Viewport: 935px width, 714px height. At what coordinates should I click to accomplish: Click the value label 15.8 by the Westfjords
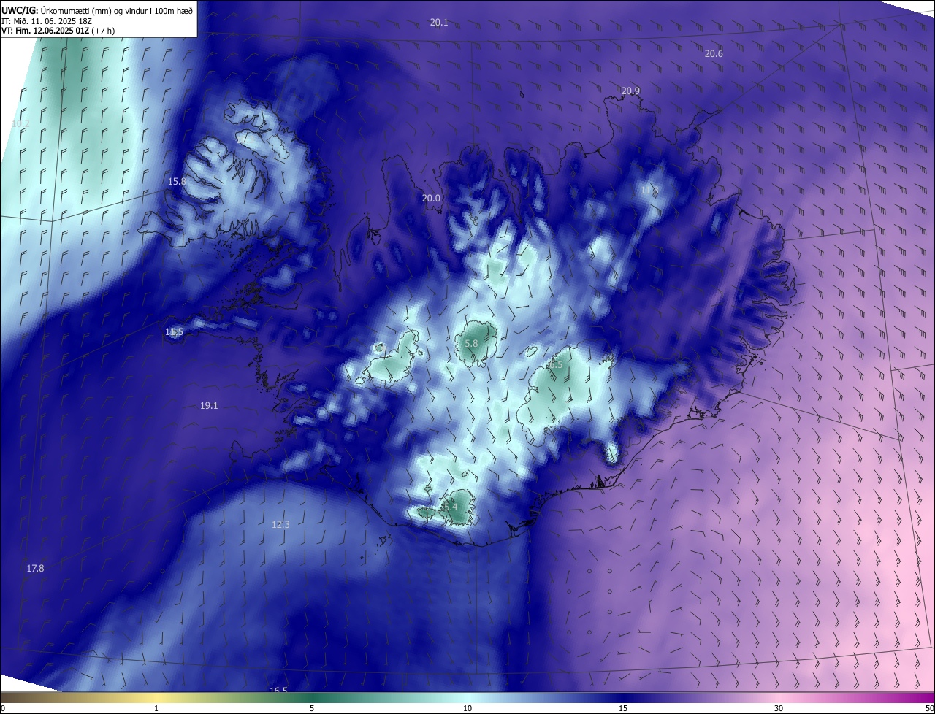click(x=177, y=181)
